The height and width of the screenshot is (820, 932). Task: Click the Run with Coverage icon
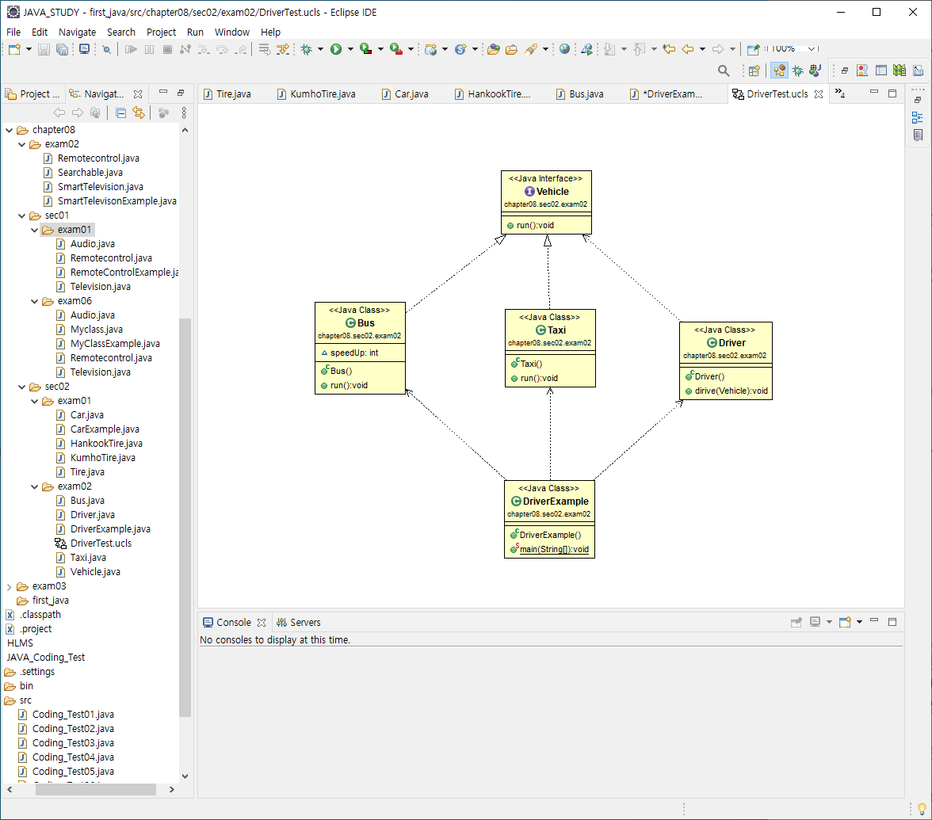(365, 49)
